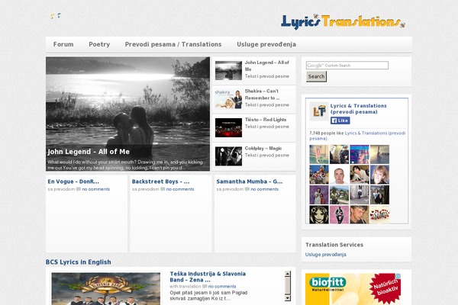Open the Forum menu item
The width and height of the screenshot is (458, 305).
coord(63,44)
